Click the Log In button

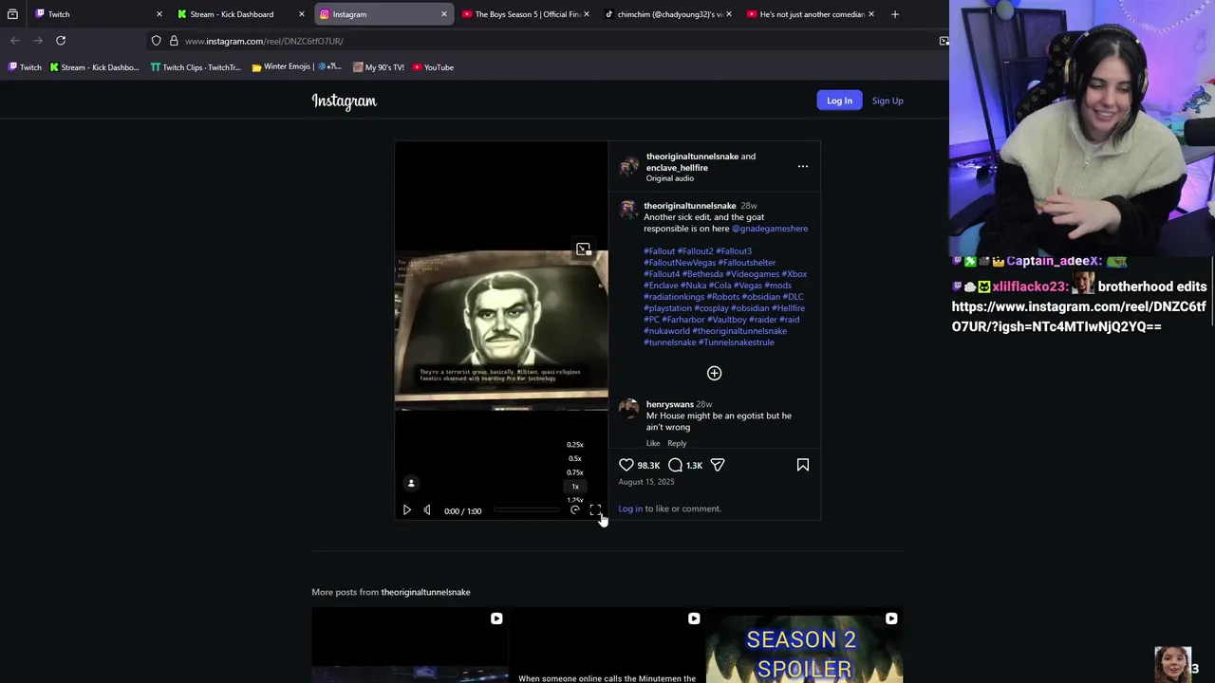click(x=839, y=101)
